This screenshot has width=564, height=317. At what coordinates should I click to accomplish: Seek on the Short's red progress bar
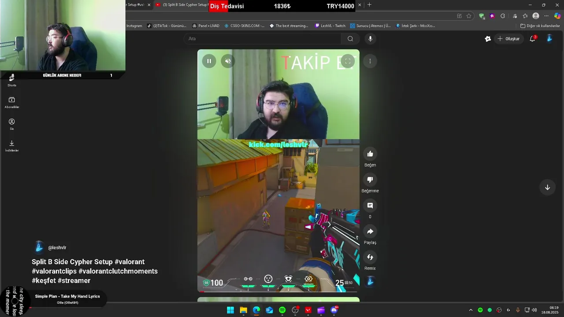tap(278, 291)
